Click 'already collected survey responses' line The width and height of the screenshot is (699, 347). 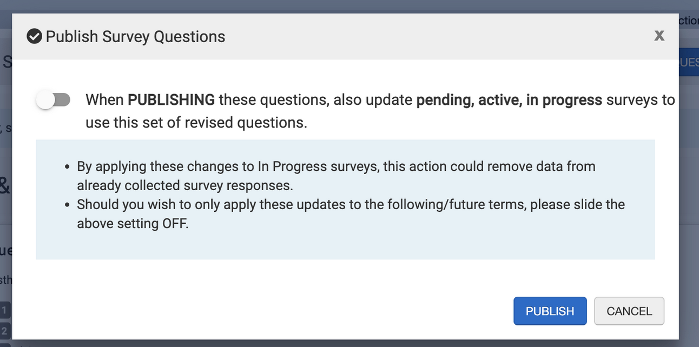(x=184, y=185)
